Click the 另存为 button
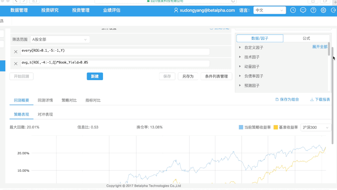The width and height of the screenshot is (337, 190). 188,76
